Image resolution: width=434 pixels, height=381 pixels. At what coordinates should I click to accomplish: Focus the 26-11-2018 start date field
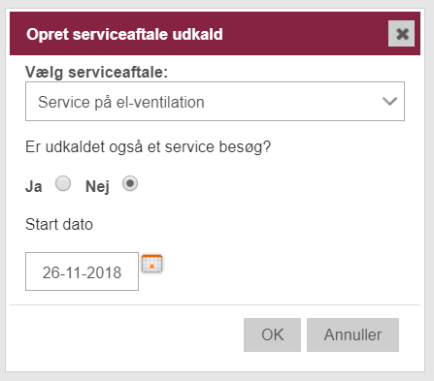pos(82,271)
